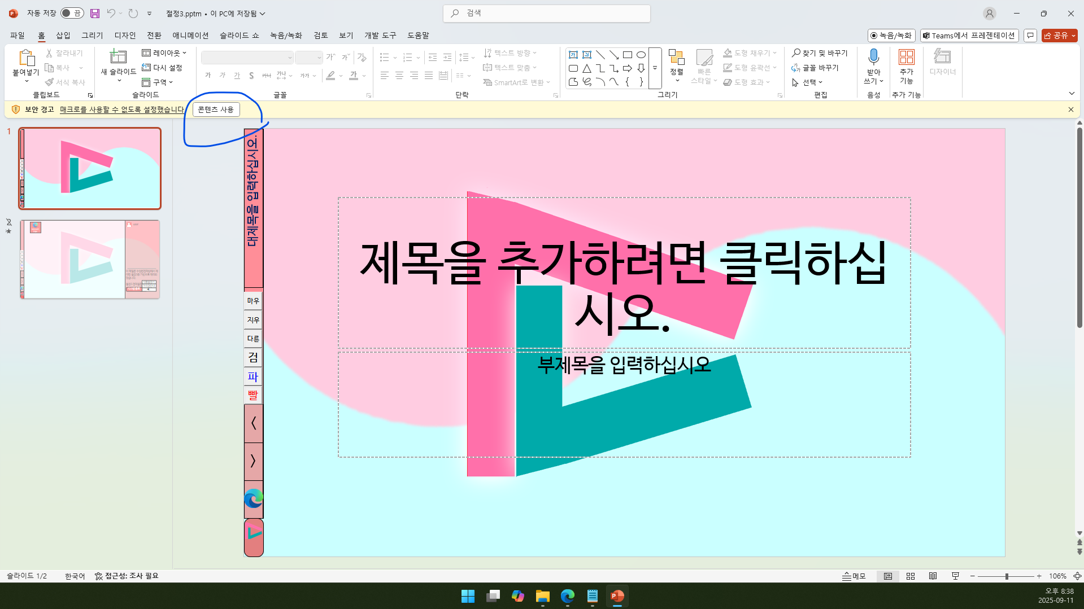The width and height of the screenshot is (1084, 609).
Task: Toggle center text alignment
Action: pos(399,75)
